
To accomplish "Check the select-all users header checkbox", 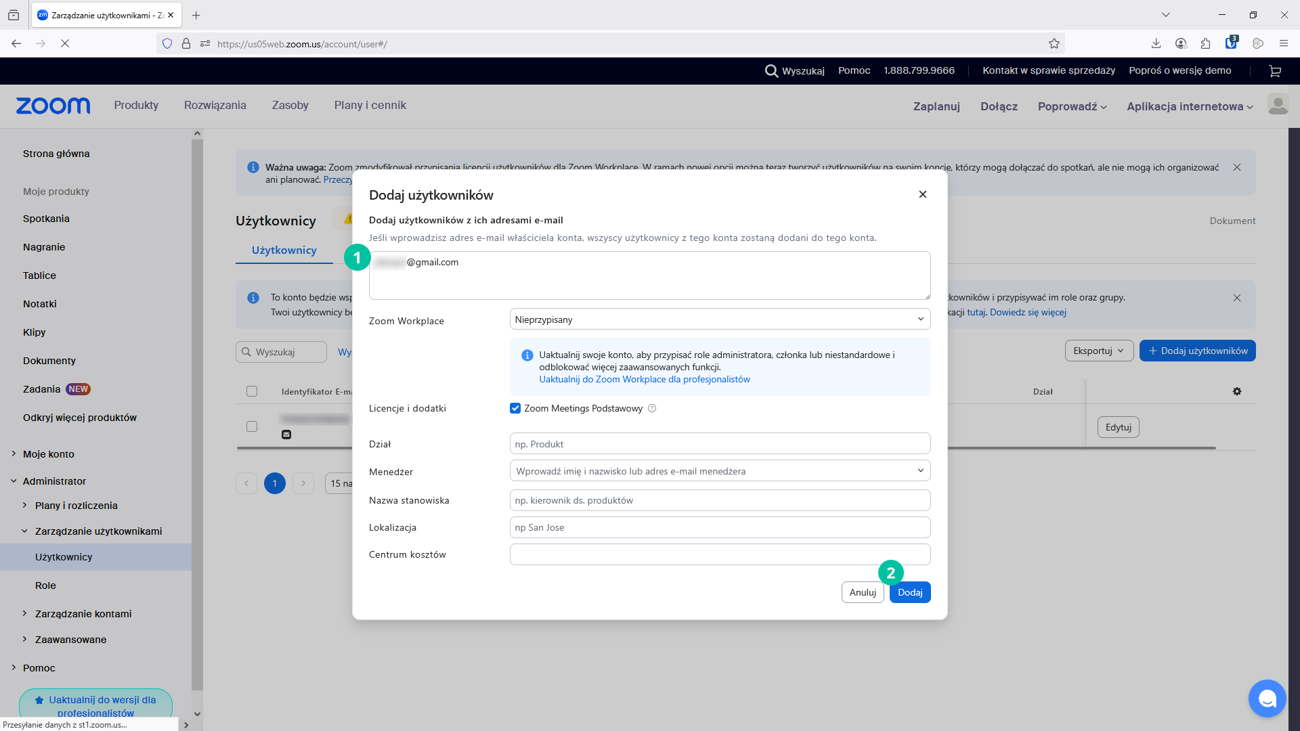I will [x=252, y=391].
